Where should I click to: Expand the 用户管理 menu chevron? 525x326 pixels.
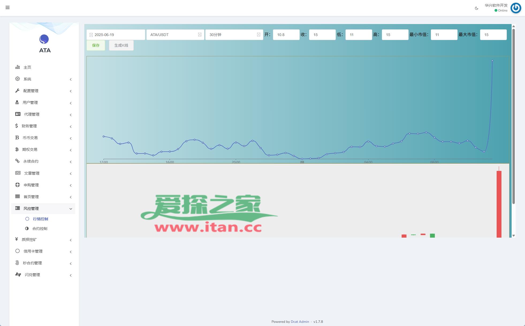pos(71,103)
